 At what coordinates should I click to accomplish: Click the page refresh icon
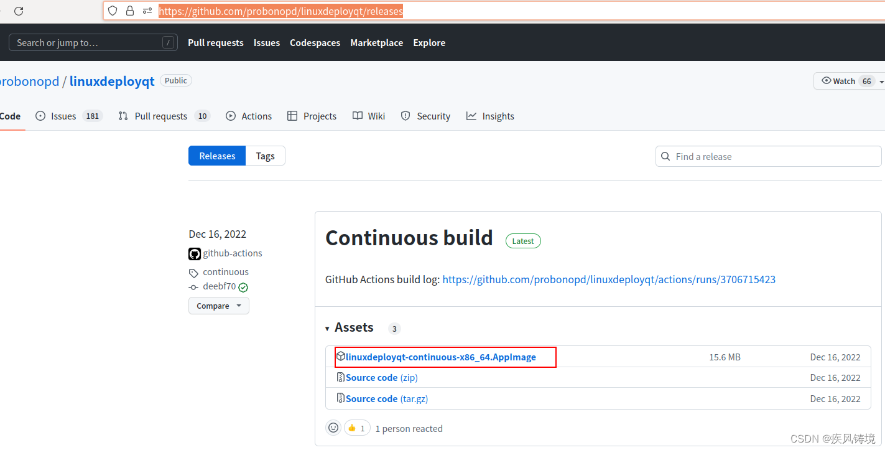[18, 11]
